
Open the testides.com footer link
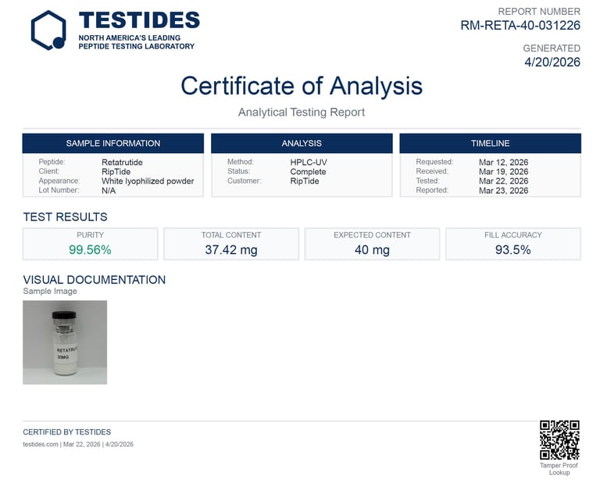pos(41,445)
